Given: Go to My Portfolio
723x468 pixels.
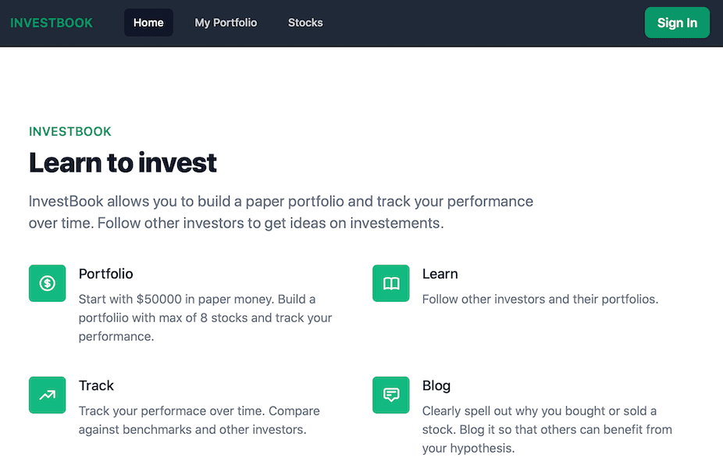Looking at the screenshot, I should point(226,23).
